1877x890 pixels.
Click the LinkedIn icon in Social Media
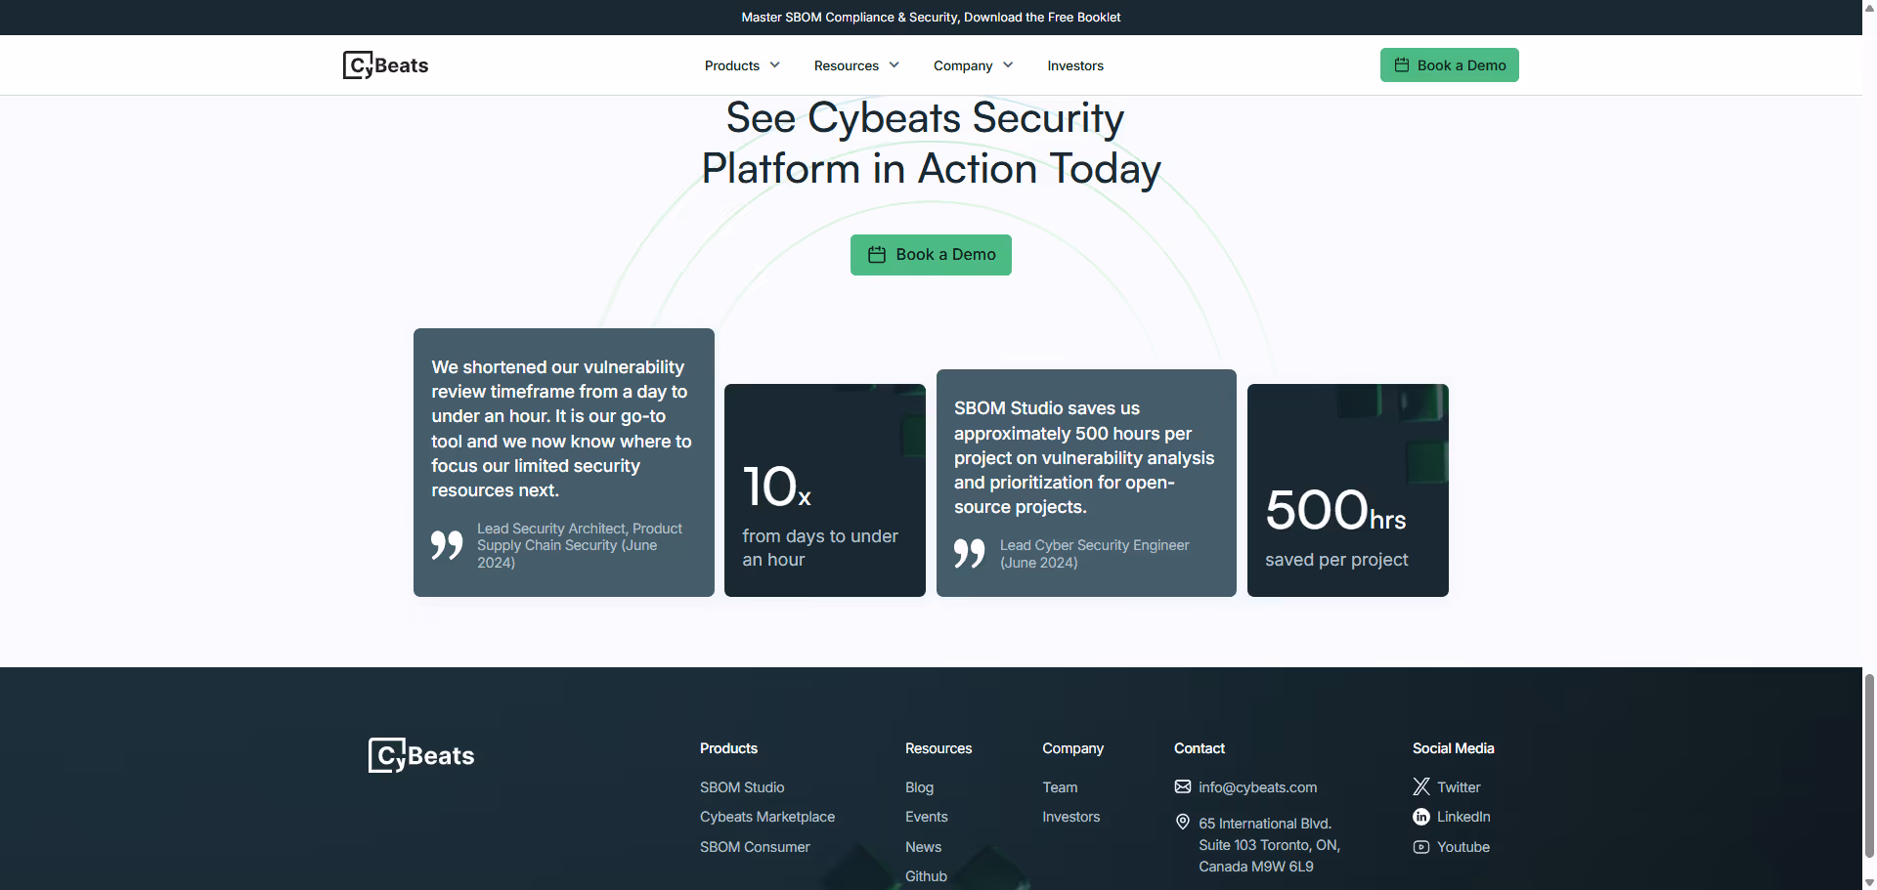pyautogui.click(x=1421, y=817)
